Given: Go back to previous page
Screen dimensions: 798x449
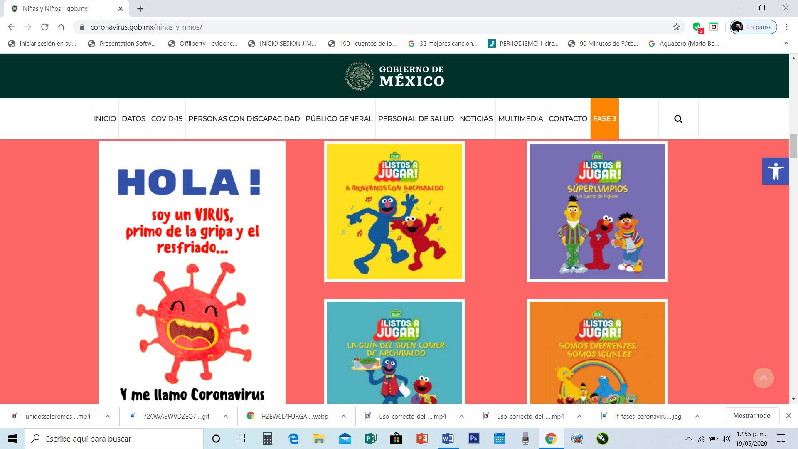Looking at the screenshot, I should pos(11,27).
